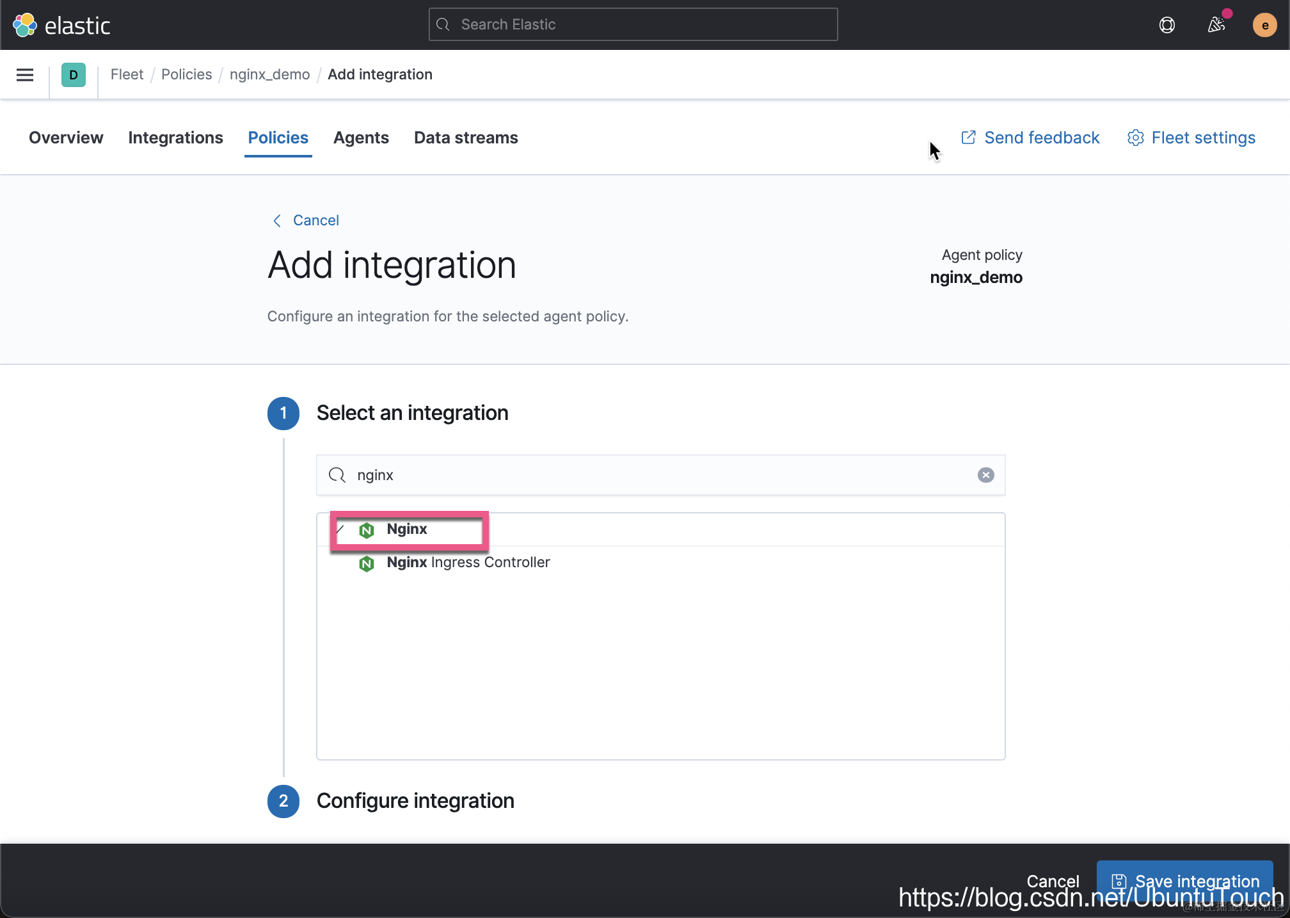
Task: Clear the nginx search field
Action: click(985, 475)
